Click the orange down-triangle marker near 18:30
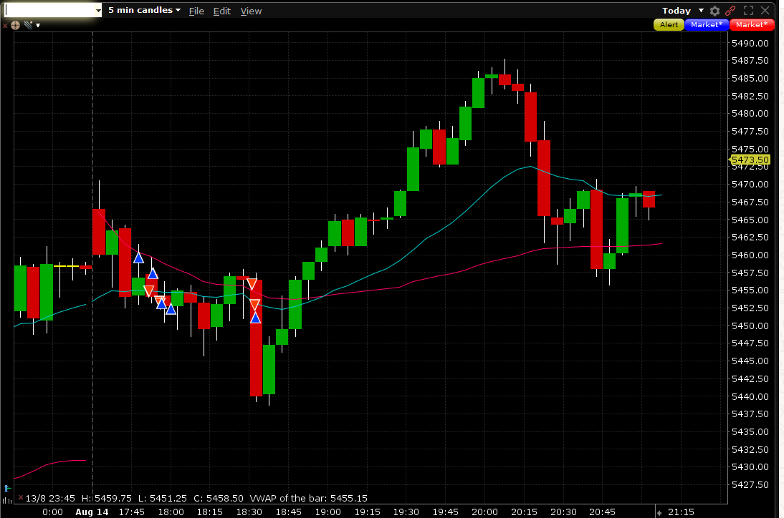This screenshot has height=518, width=784. [x=252, y=285]
